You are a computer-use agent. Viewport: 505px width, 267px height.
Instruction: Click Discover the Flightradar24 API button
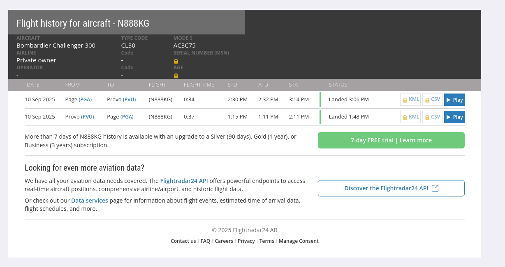[391, 188]
